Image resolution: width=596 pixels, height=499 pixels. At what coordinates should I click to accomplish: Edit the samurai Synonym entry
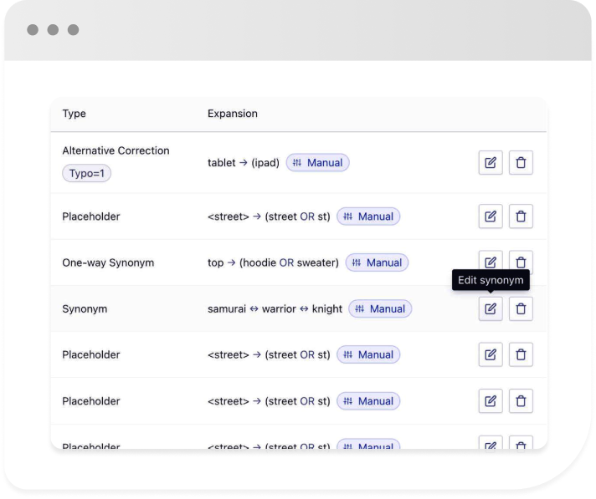(491, 308)
